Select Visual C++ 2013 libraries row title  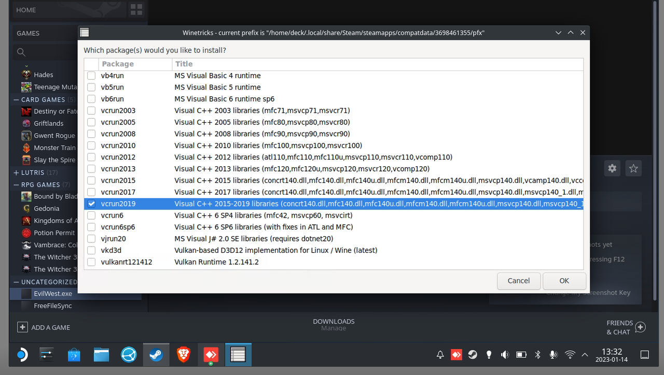point(302,169)
